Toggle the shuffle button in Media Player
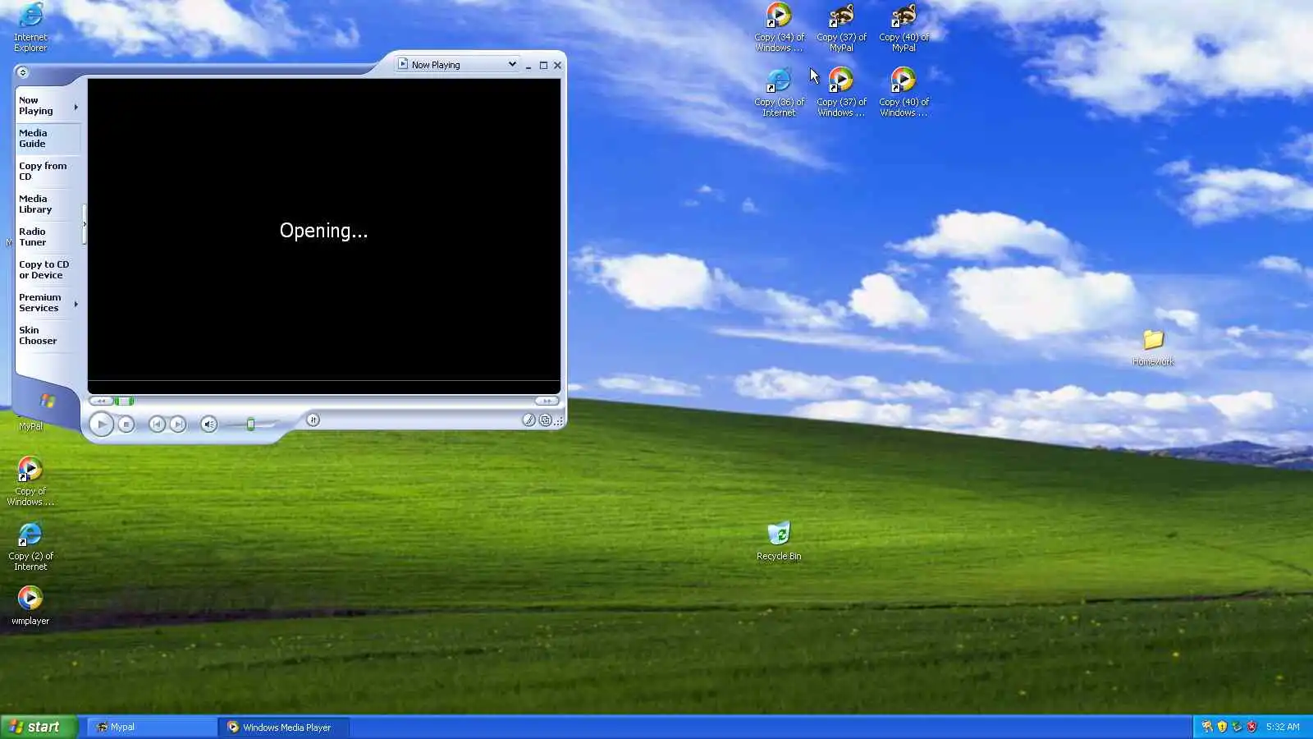This screenshot has height=739, width=1313. point(313,420)
